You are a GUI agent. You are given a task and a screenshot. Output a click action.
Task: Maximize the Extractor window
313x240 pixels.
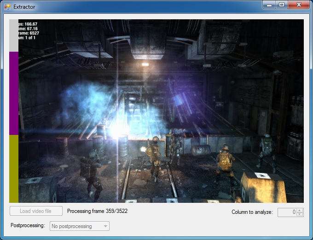pos(282,5)
